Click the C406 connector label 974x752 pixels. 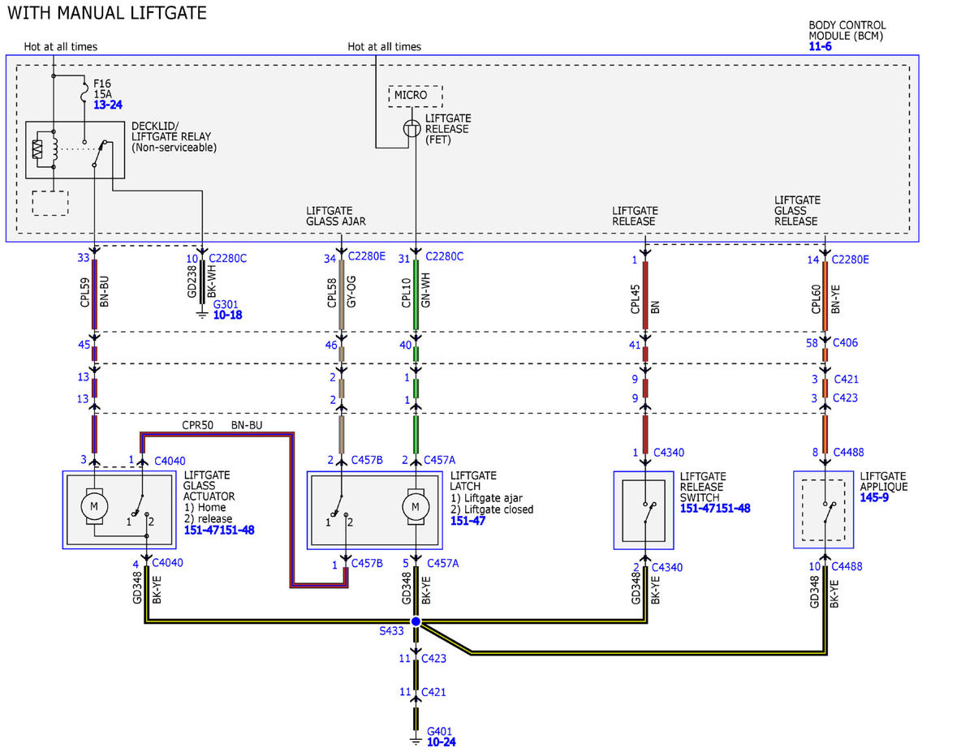coord(845,342)
